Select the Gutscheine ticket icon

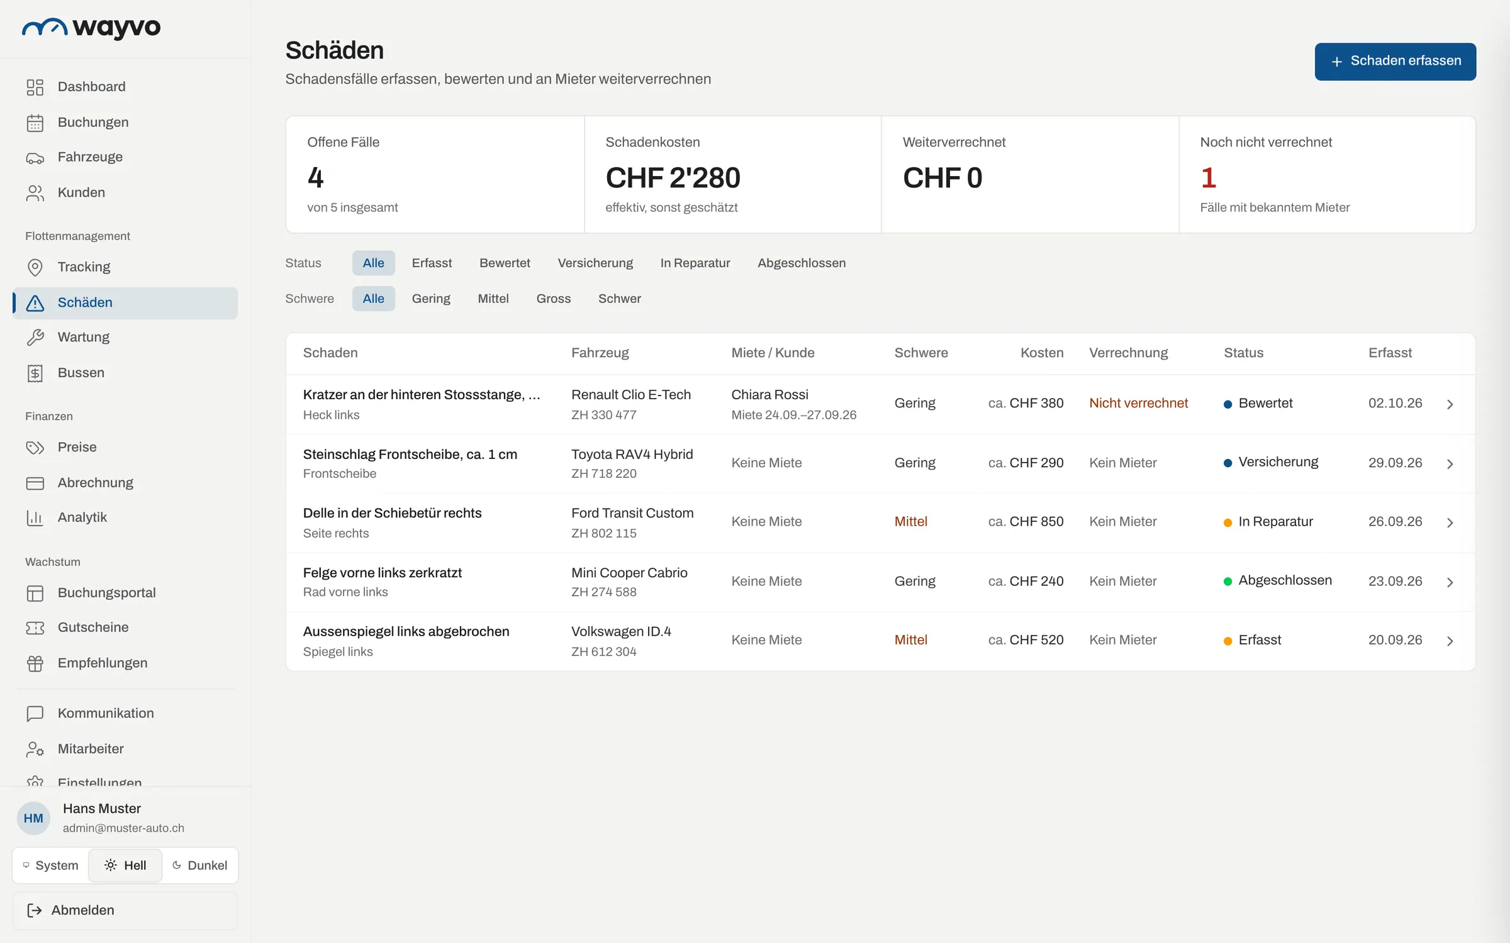[x=35, y=628]
